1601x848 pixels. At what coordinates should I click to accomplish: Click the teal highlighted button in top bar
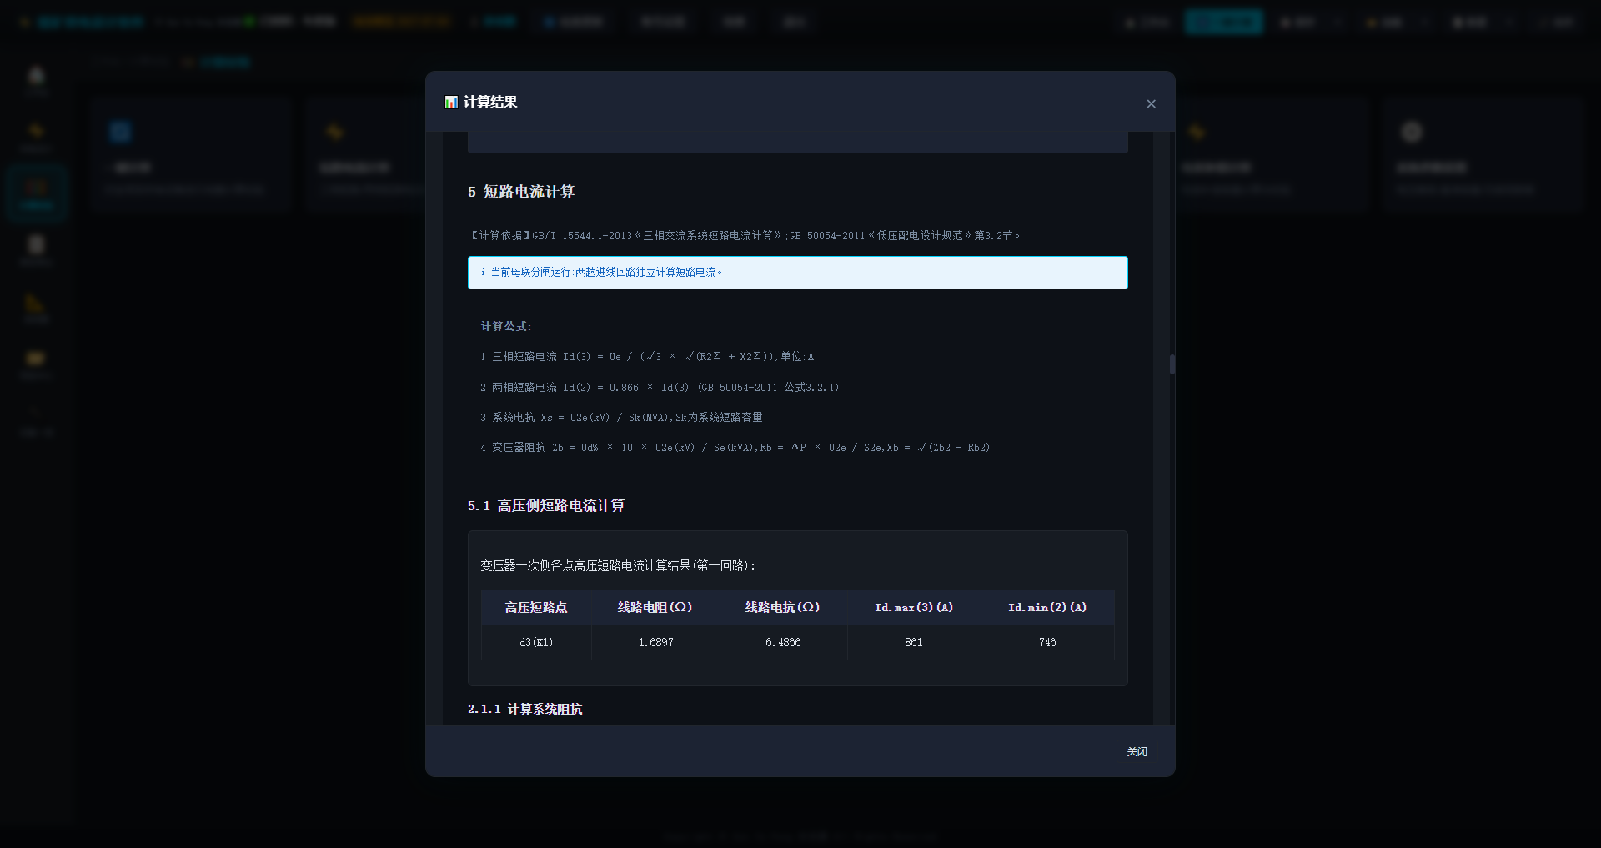[x=1223, y=22]
